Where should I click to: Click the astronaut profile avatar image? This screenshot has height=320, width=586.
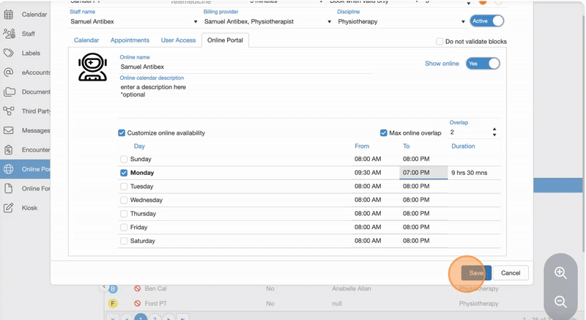click(93, 67)
